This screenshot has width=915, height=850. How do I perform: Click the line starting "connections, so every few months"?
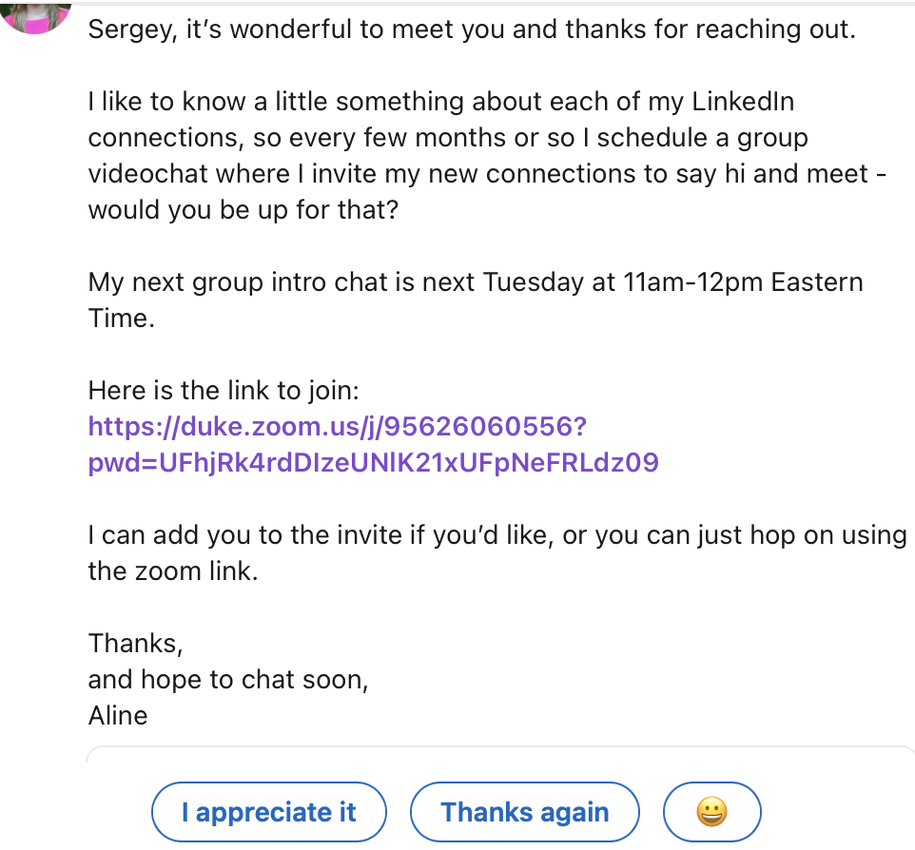448,138
